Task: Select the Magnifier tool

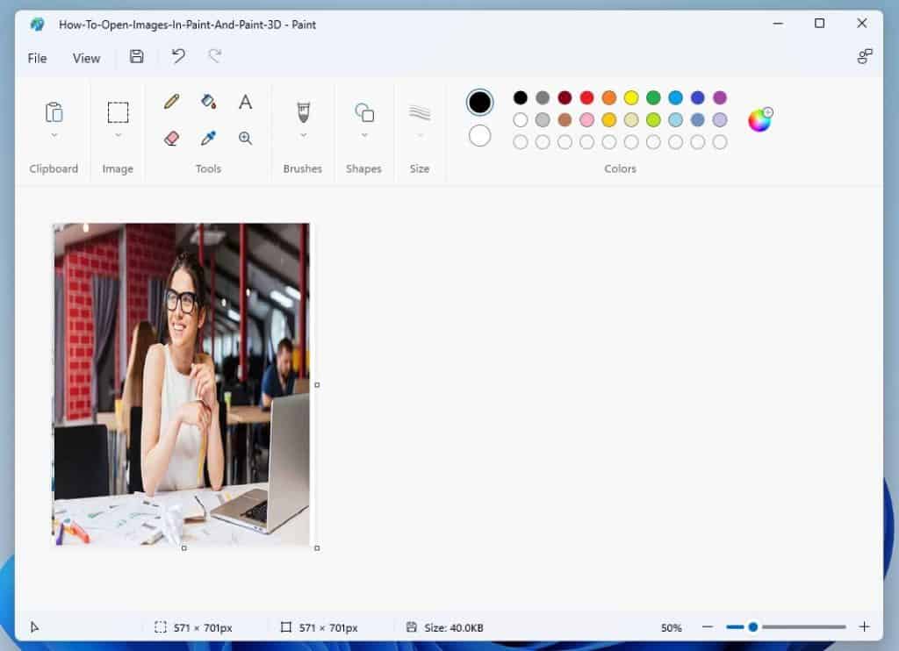Action: pyautogui.click(x=246, y=138)
